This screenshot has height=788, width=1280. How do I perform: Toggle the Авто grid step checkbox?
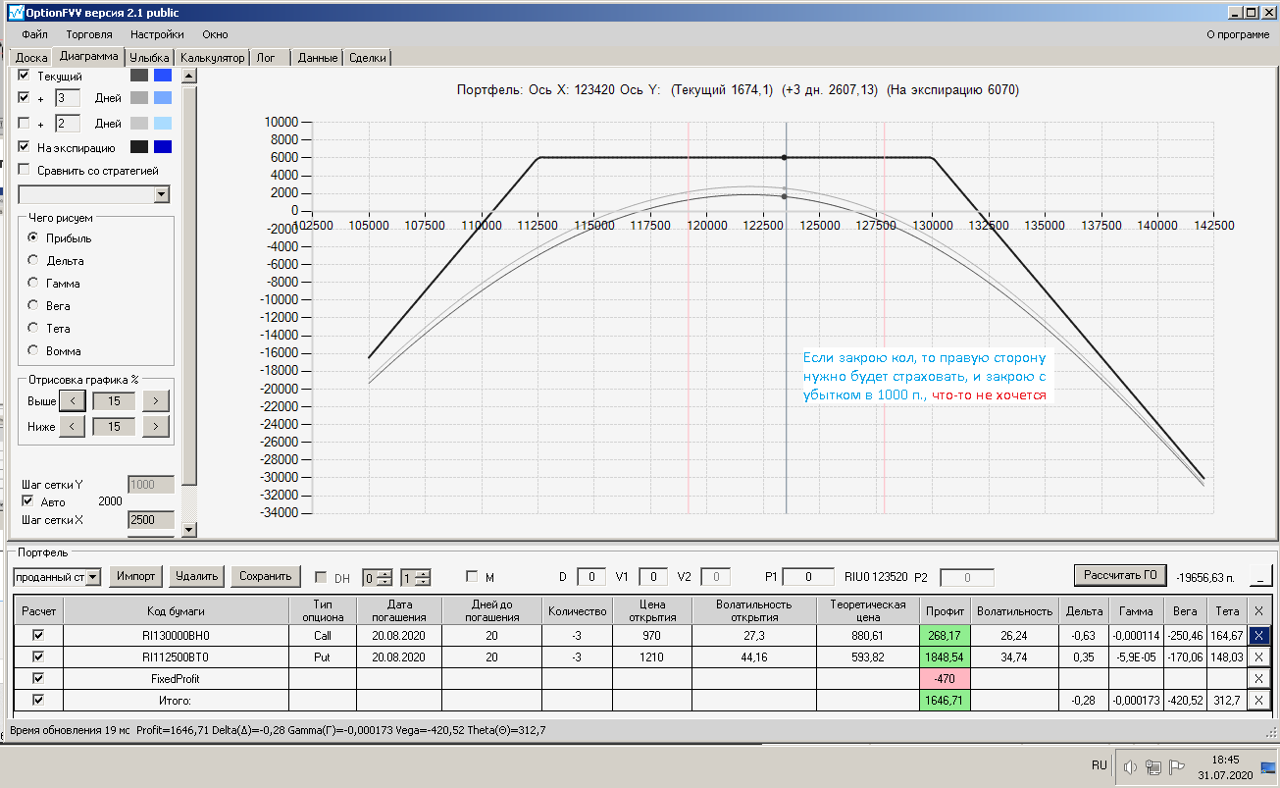(x=27, y=501)
